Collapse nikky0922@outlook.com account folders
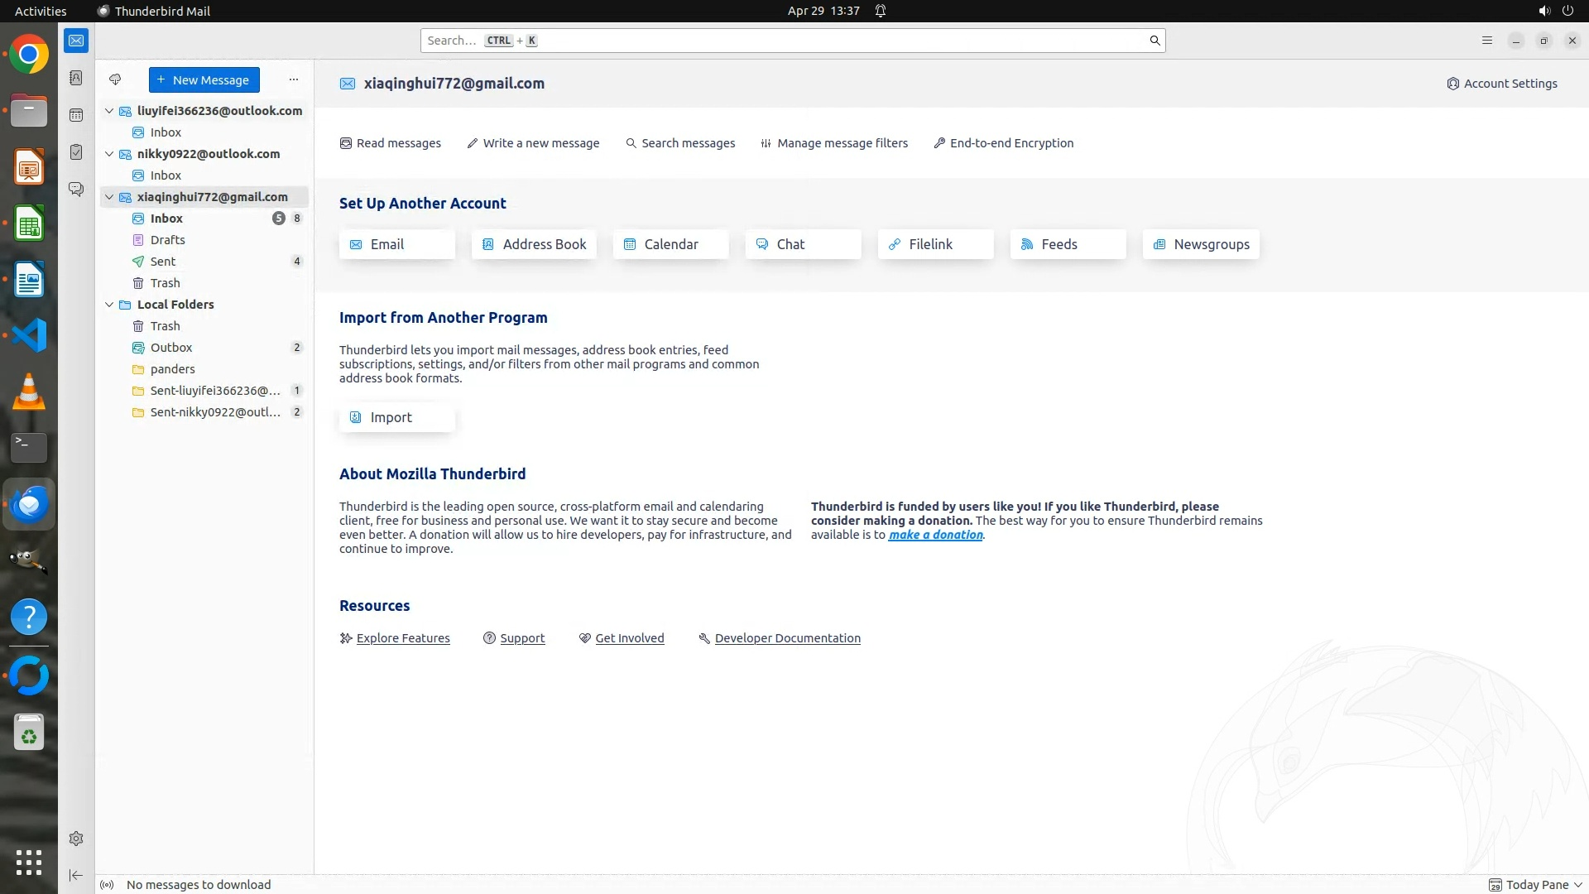Image resolution: width=1589 pixels, height=894 pixels. pos(109,154)
